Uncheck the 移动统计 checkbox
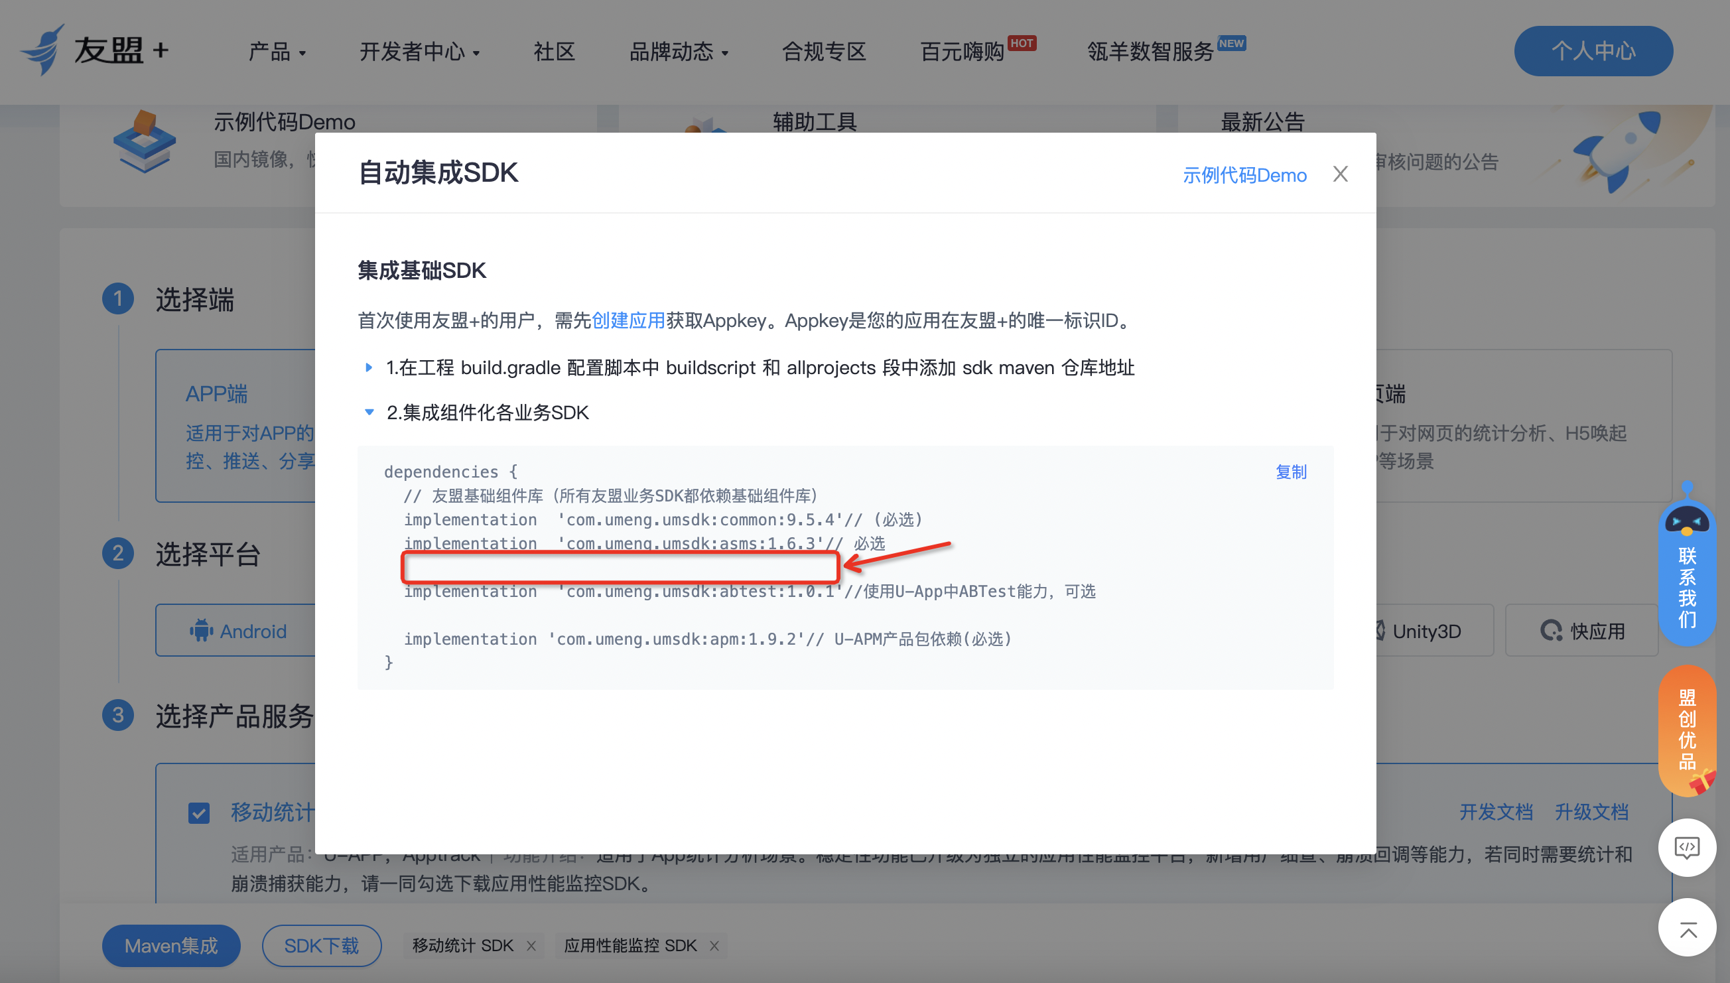The width and height of the screenshot is (1730, 983). [198, 813]
